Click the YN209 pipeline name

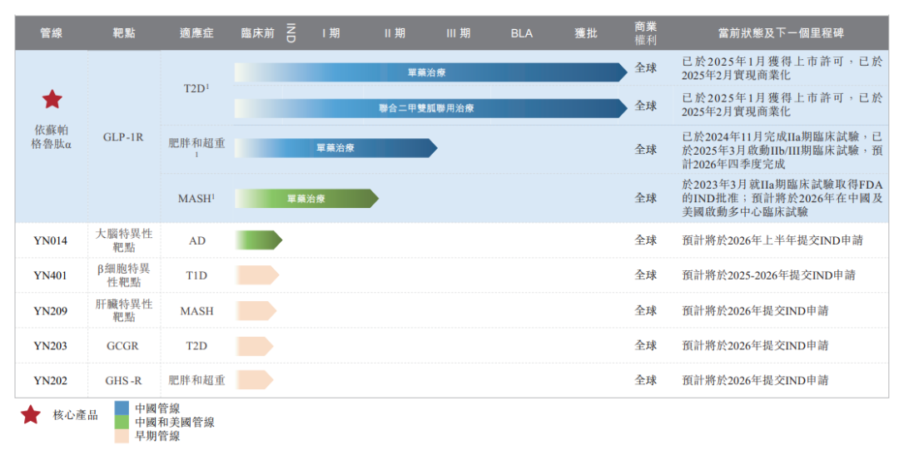pos(51,311)
